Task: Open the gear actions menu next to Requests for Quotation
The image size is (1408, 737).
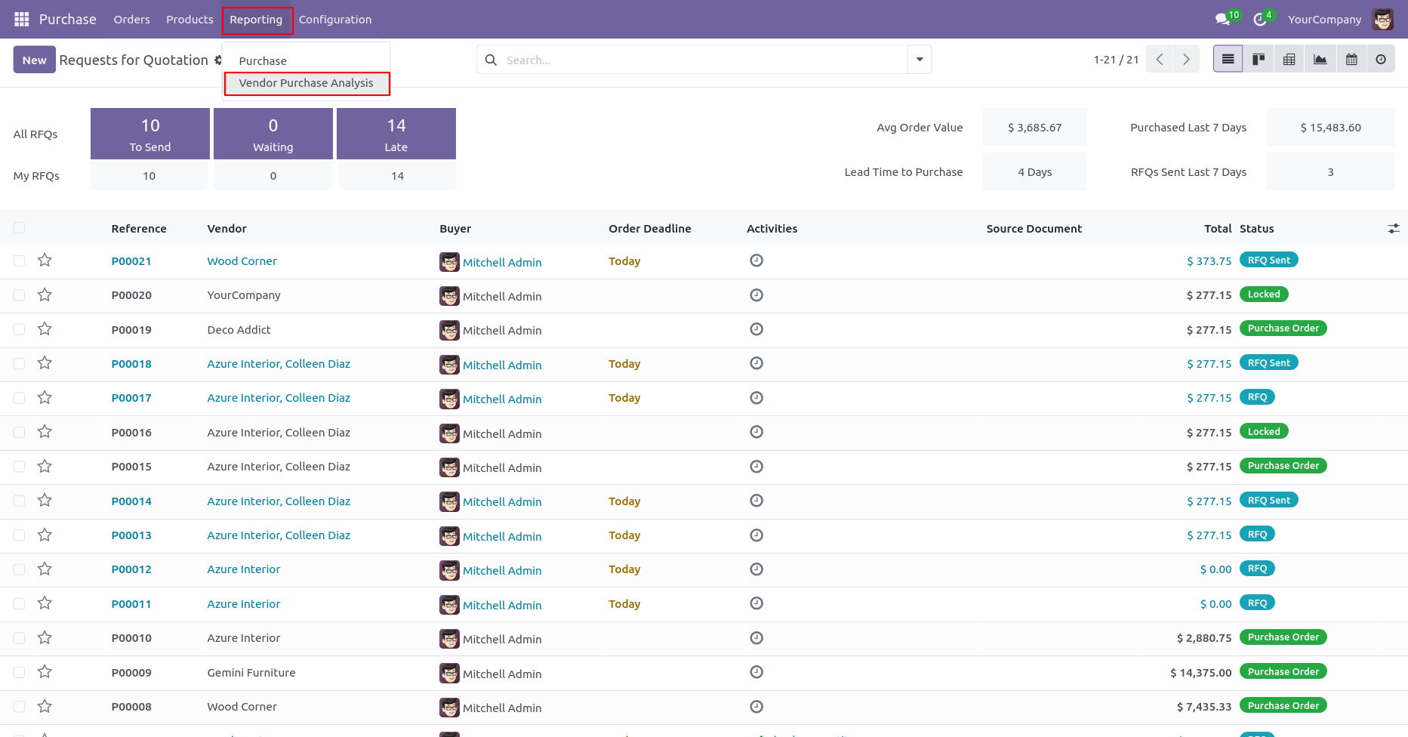Action: click(218, 60)
